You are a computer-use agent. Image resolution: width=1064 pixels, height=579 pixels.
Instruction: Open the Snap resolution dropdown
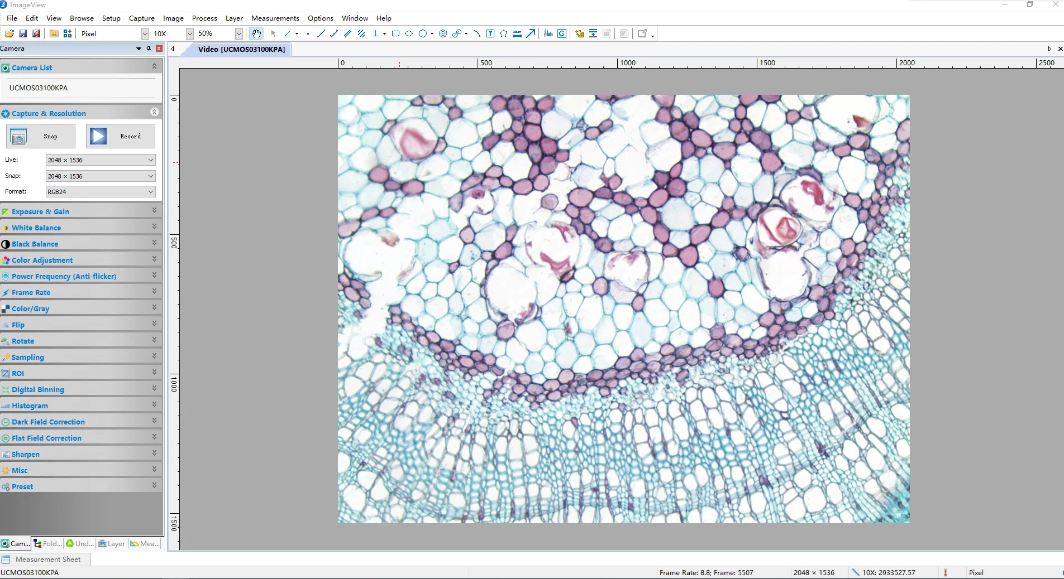click(x=101, y=176)
